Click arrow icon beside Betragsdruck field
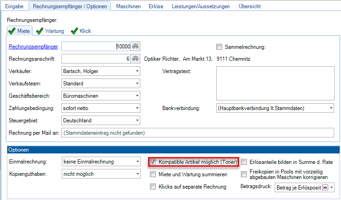Screen dimensions: 341x200 325,187
